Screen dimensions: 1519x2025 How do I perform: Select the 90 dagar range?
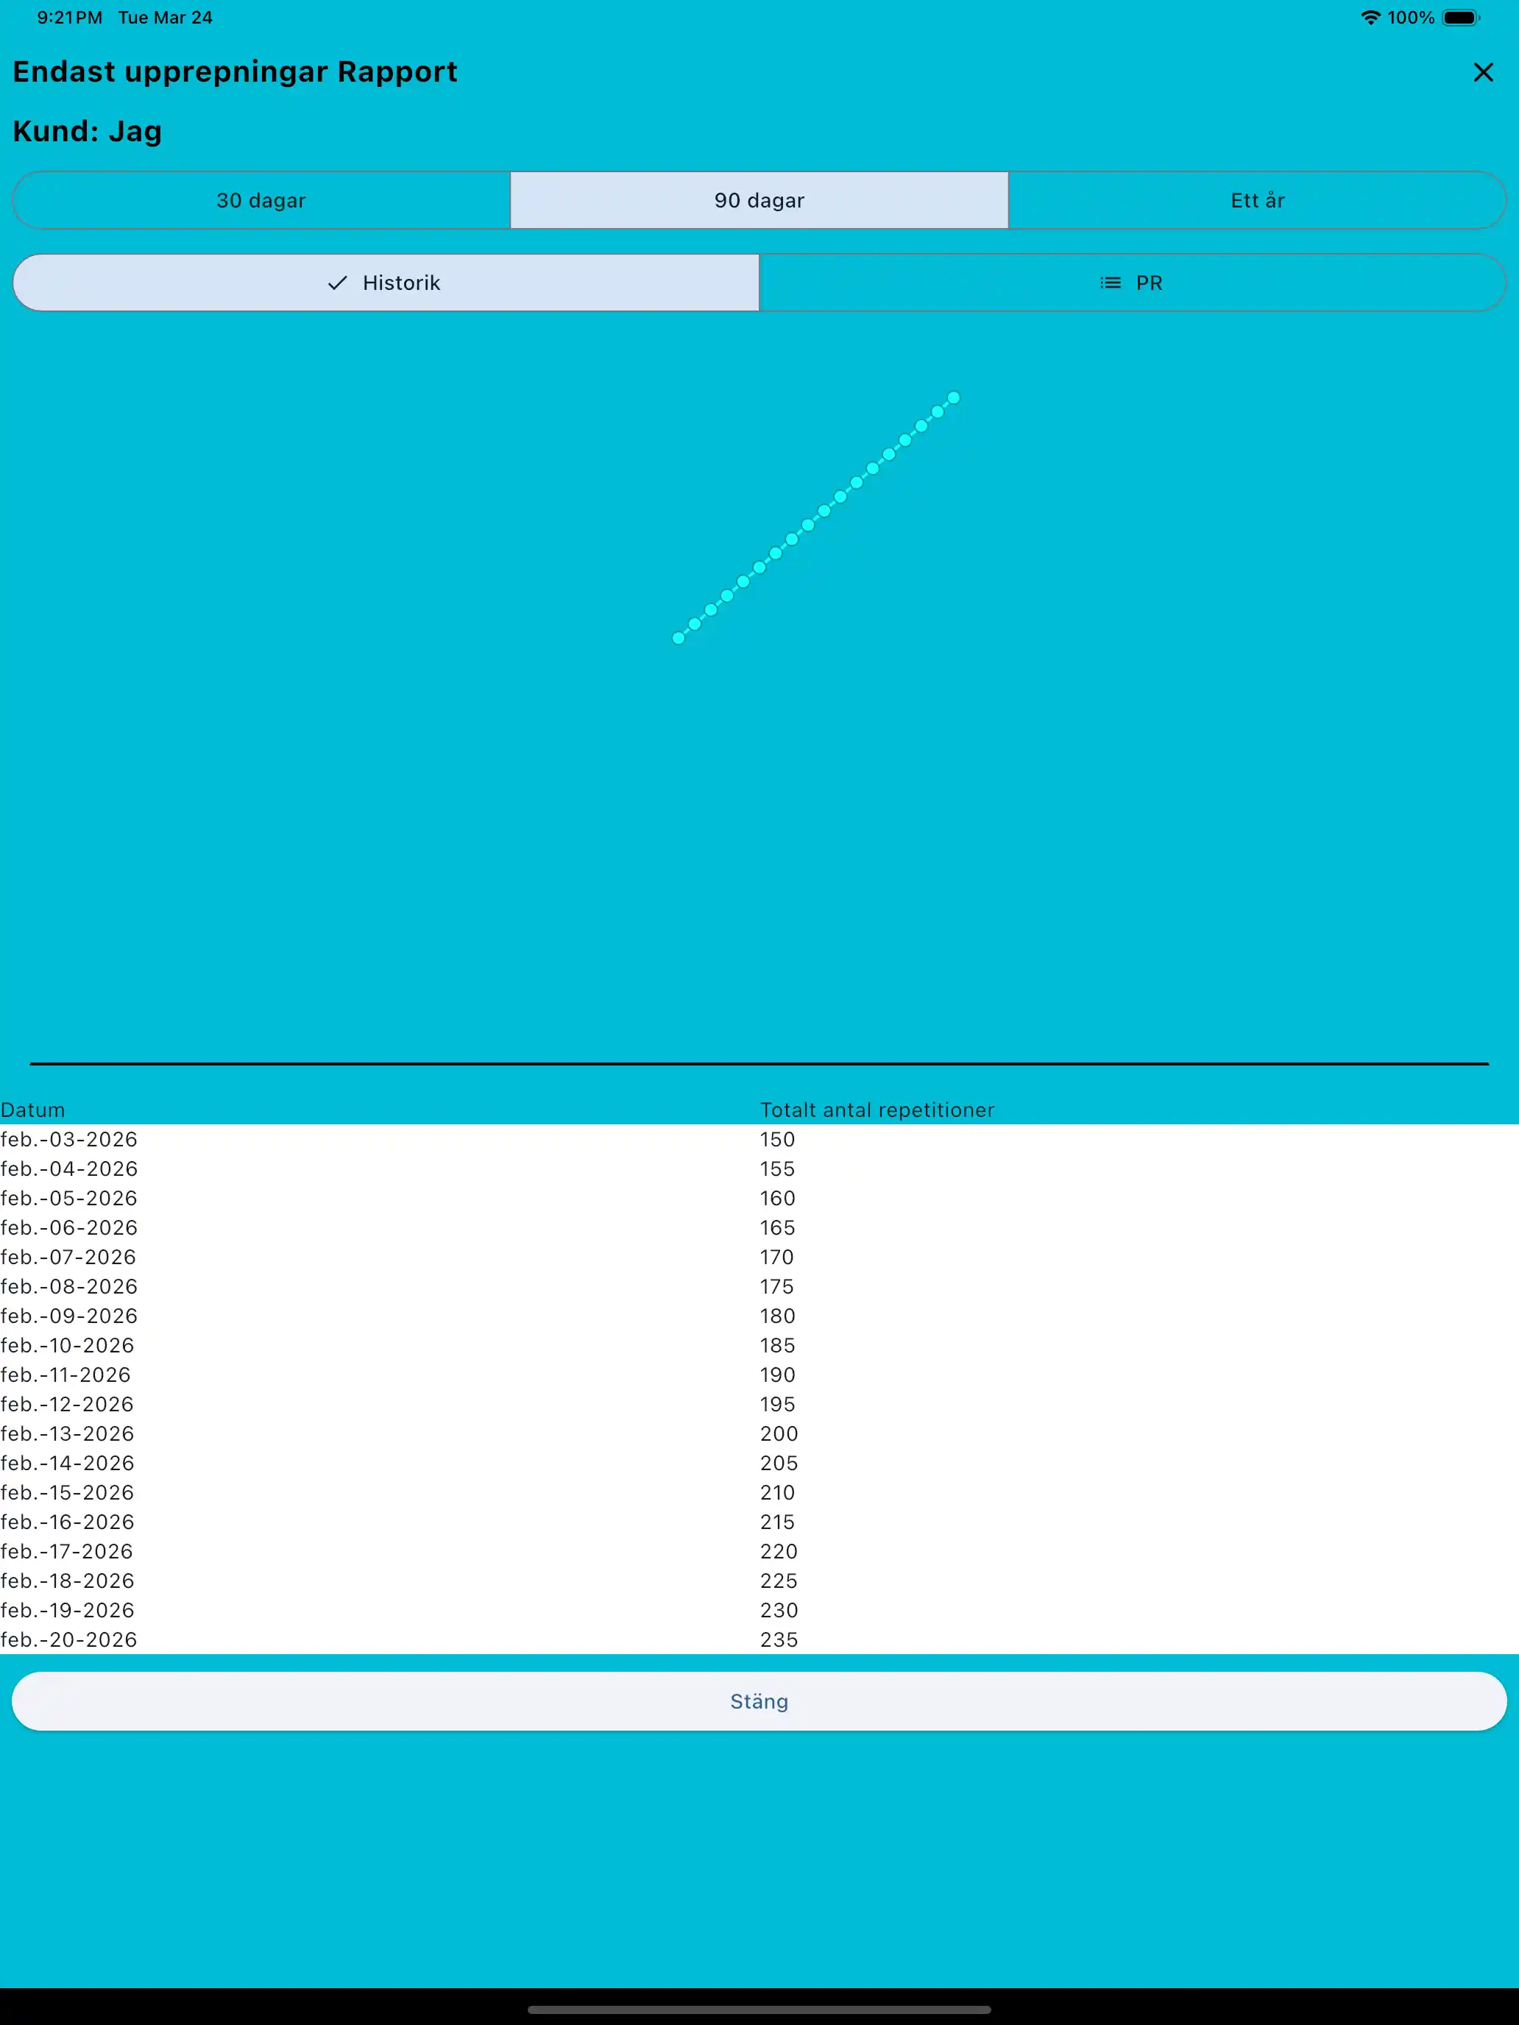coord(759,200)
